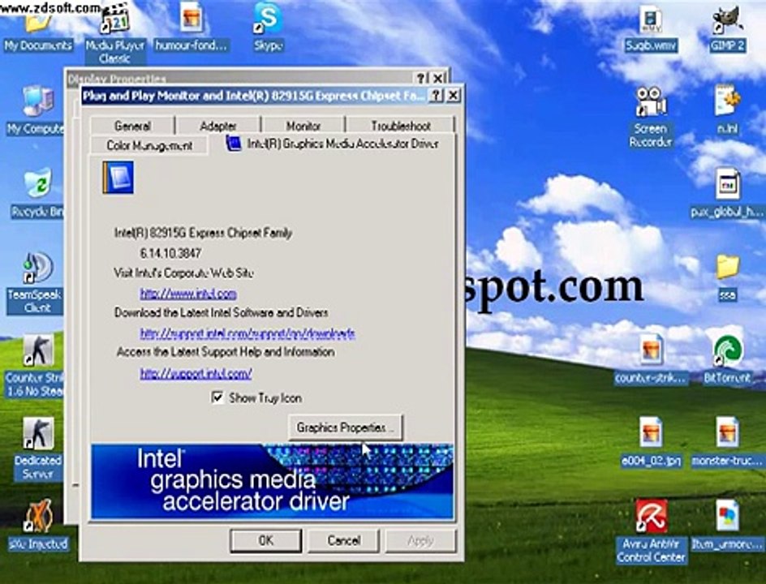Open the Recycle Bin
This screenshot has width=766, height=584.
[x=37, y=193]
